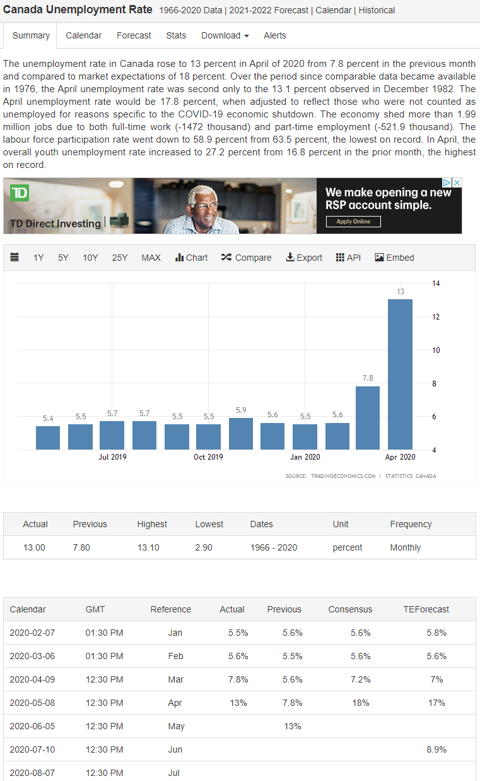
Task: Click the 7.2% consensus value for Mar
Action: click(x=361, y=679)
